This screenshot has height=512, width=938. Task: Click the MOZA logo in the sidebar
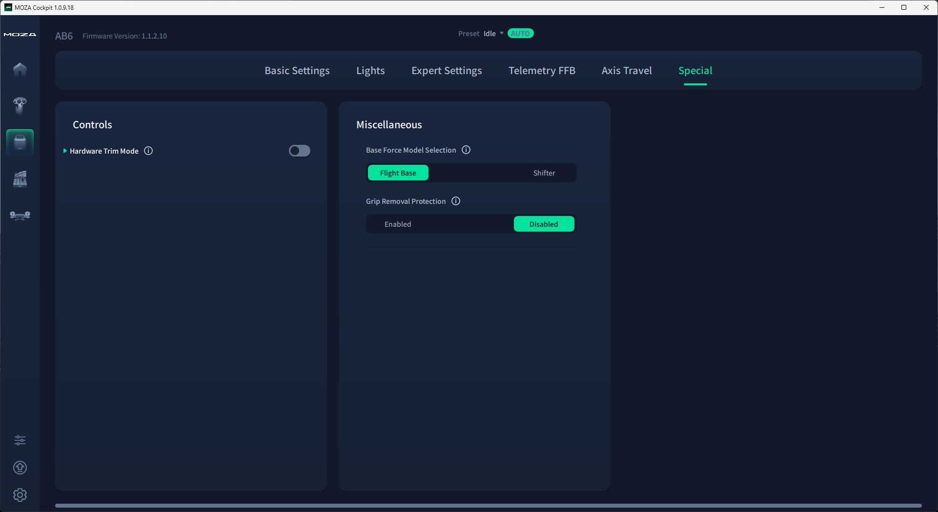point(20,35)
